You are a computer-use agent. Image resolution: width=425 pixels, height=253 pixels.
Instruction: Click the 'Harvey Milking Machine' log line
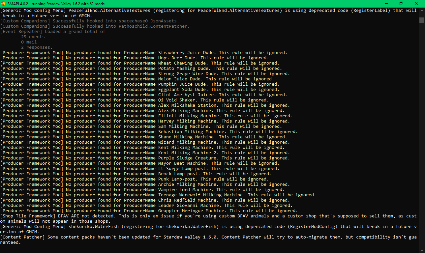[x=145, y=121]
